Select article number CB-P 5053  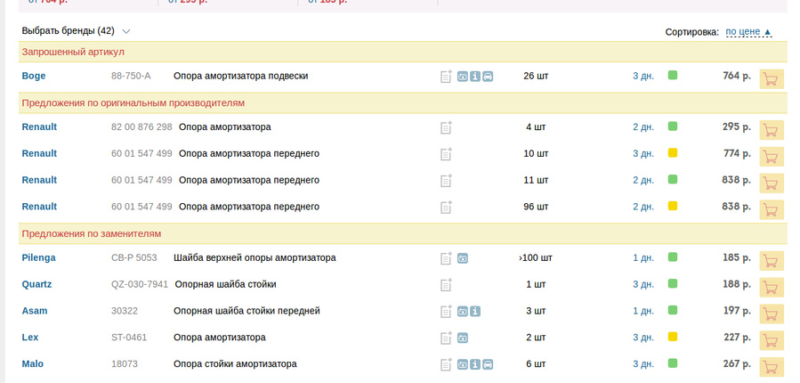pos(134,258)
